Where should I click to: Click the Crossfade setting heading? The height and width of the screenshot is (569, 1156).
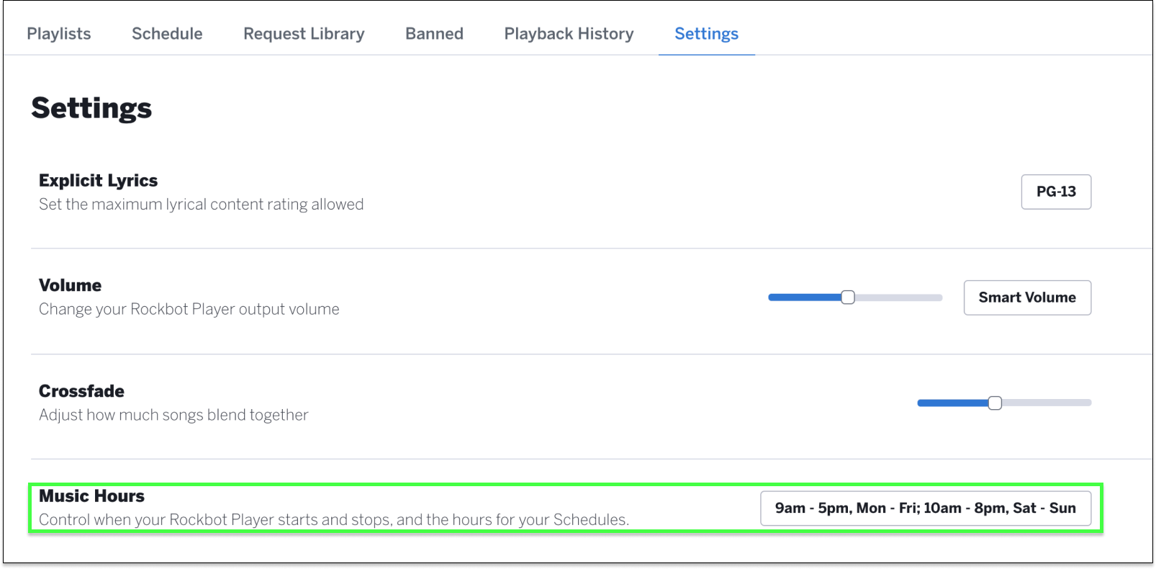click(81, 391)
